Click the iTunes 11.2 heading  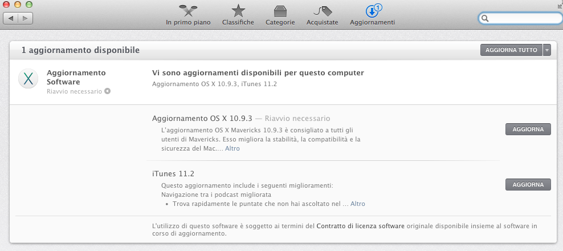coord(173,173)
